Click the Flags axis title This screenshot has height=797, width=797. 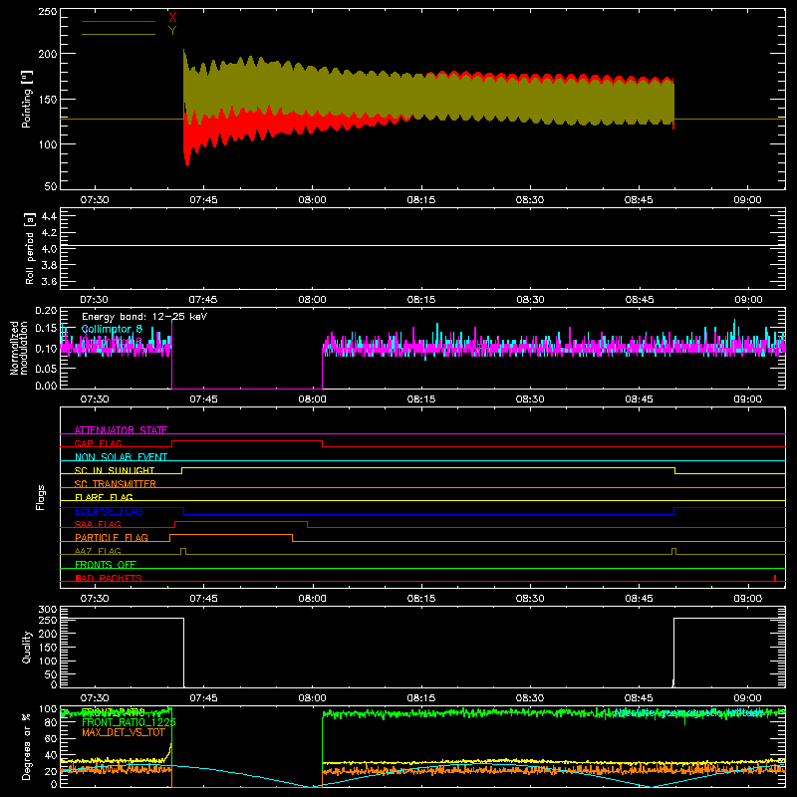click(x=40, y=497)
